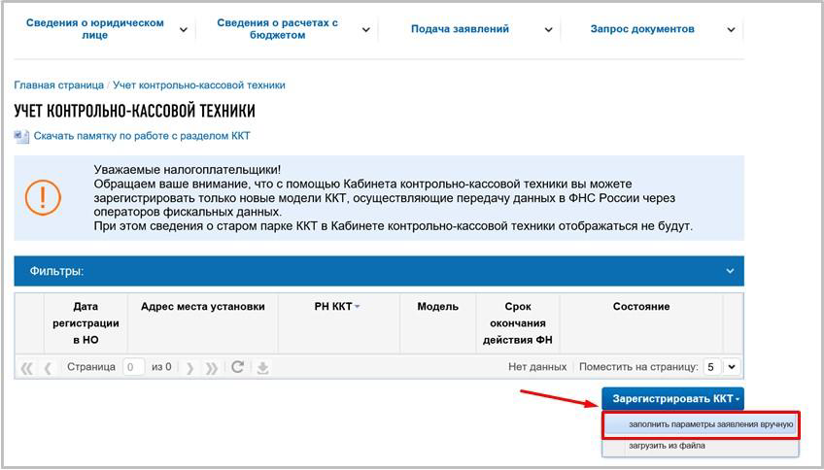Viewport: 824px width, 470px height.
Task: Click the 'Зарегистрировать ККТ' button
Action: tap(673, 399)
